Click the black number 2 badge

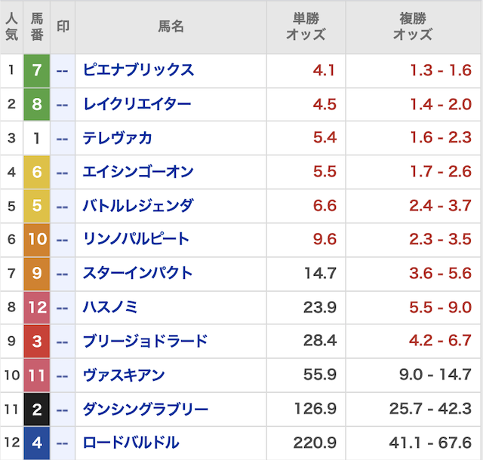coord(37,409)
